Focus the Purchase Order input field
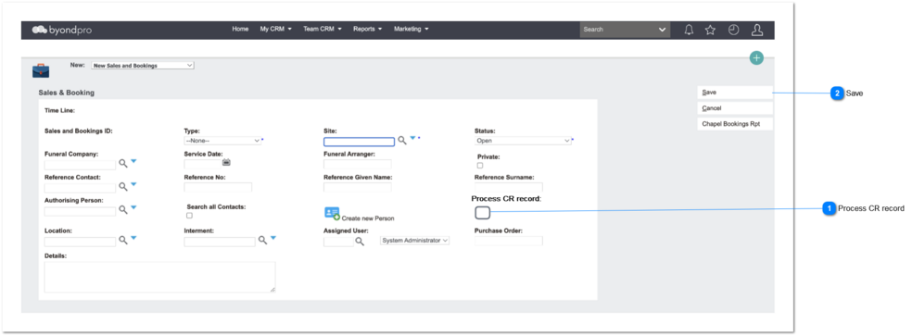The width and height of the screenshot is (912, 336). tap(508, 241)
